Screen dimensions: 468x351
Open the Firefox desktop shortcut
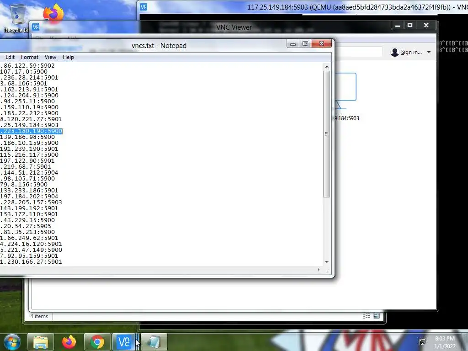pos(54,13)
